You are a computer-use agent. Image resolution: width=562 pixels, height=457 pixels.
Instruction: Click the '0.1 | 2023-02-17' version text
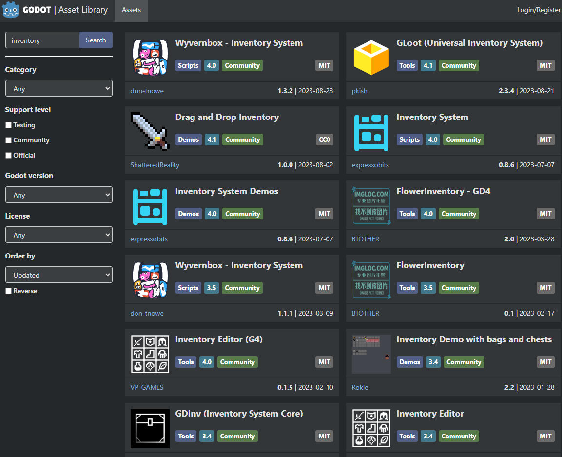click(x=529, y=313)
